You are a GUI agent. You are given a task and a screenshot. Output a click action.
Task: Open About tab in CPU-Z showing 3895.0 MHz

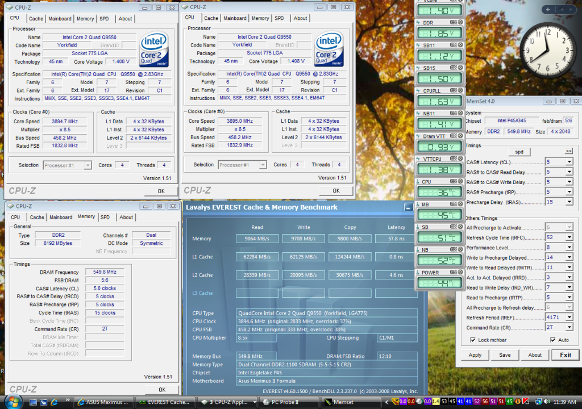[x=300, y=18]
